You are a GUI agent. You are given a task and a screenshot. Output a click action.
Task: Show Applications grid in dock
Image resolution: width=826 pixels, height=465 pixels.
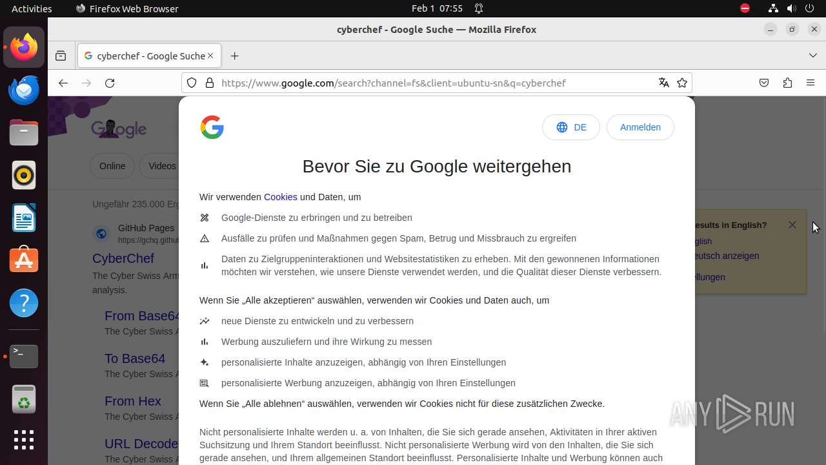pyautogui.click(x=24, y=440)
